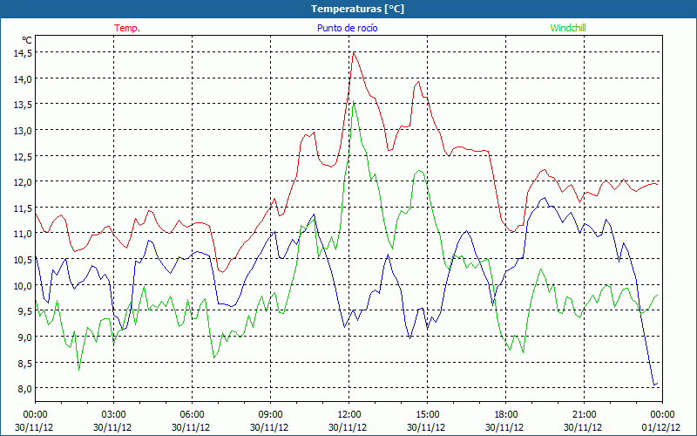The image size is (697, 436).
Task: Click the 01/12/12 date label
Action: click(661, 427)
